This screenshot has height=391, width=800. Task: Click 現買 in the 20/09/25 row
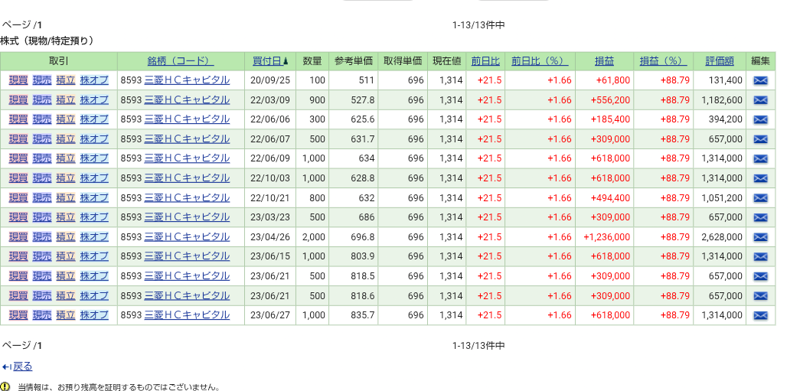[x=18, y=80]
